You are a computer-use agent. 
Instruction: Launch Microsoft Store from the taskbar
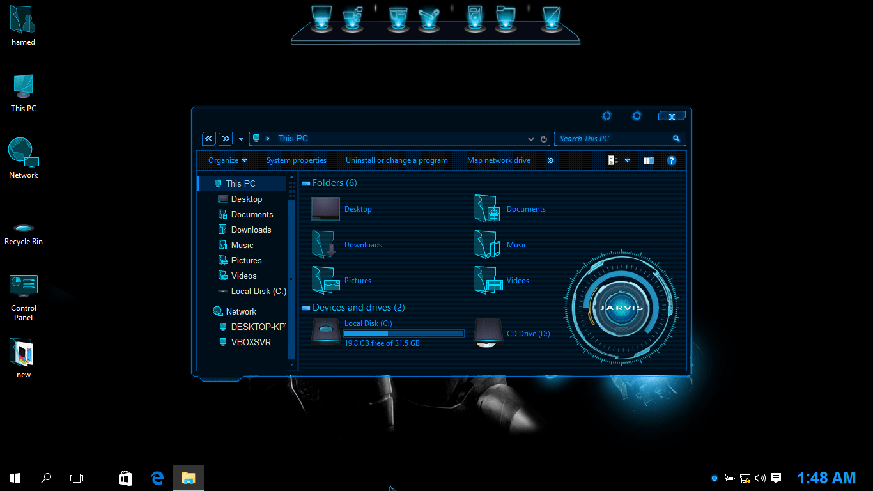pos(126,478)
